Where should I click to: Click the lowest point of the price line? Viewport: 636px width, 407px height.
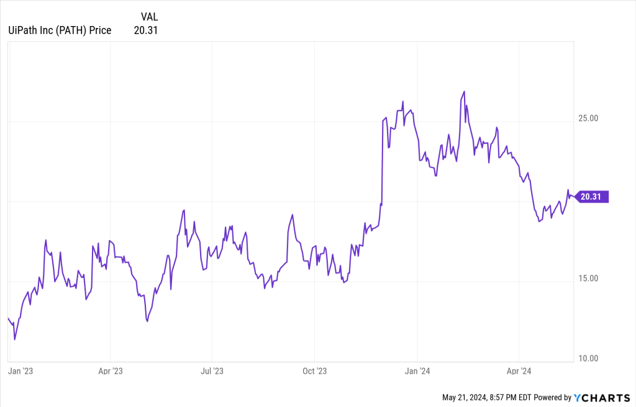14,339
